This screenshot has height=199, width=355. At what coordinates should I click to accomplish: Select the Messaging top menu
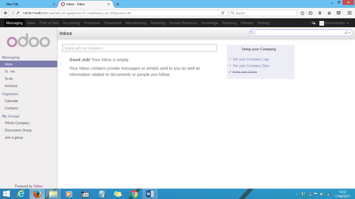pos(14,23)
